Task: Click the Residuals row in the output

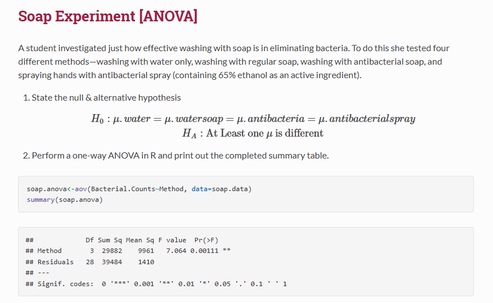Action: pyautogui.click(x=90, y=262)
